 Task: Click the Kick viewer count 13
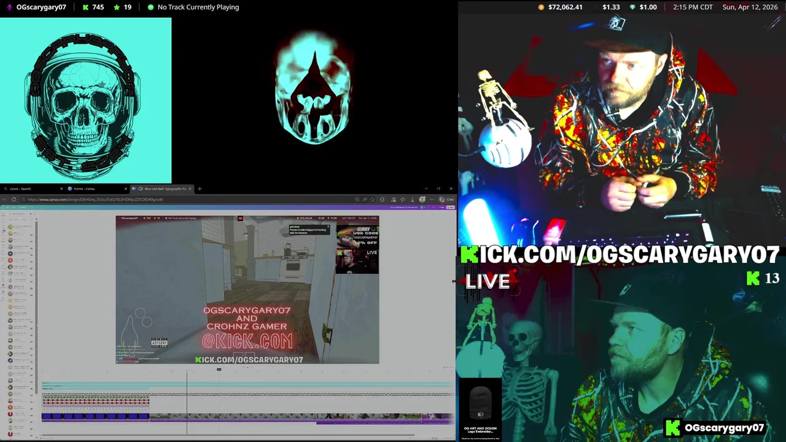tap(772, 279)
